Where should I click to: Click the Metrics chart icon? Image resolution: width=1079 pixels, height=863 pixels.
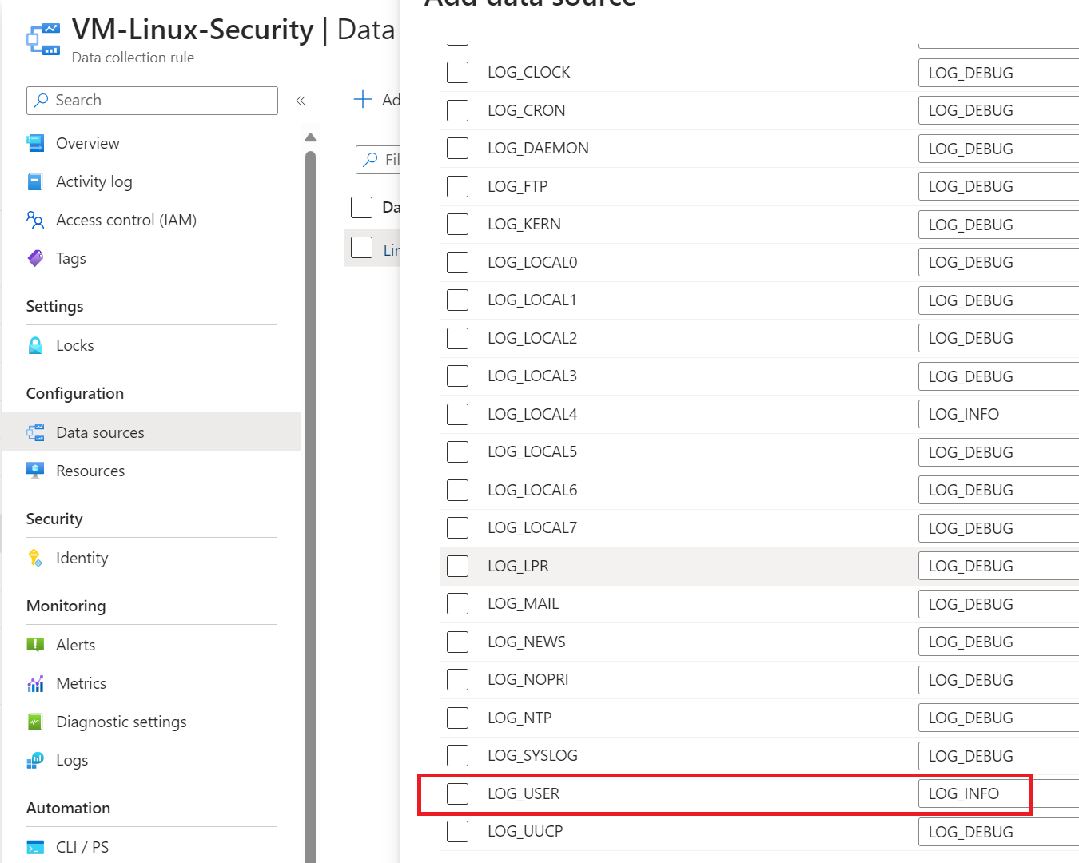[x=35, y=683]
